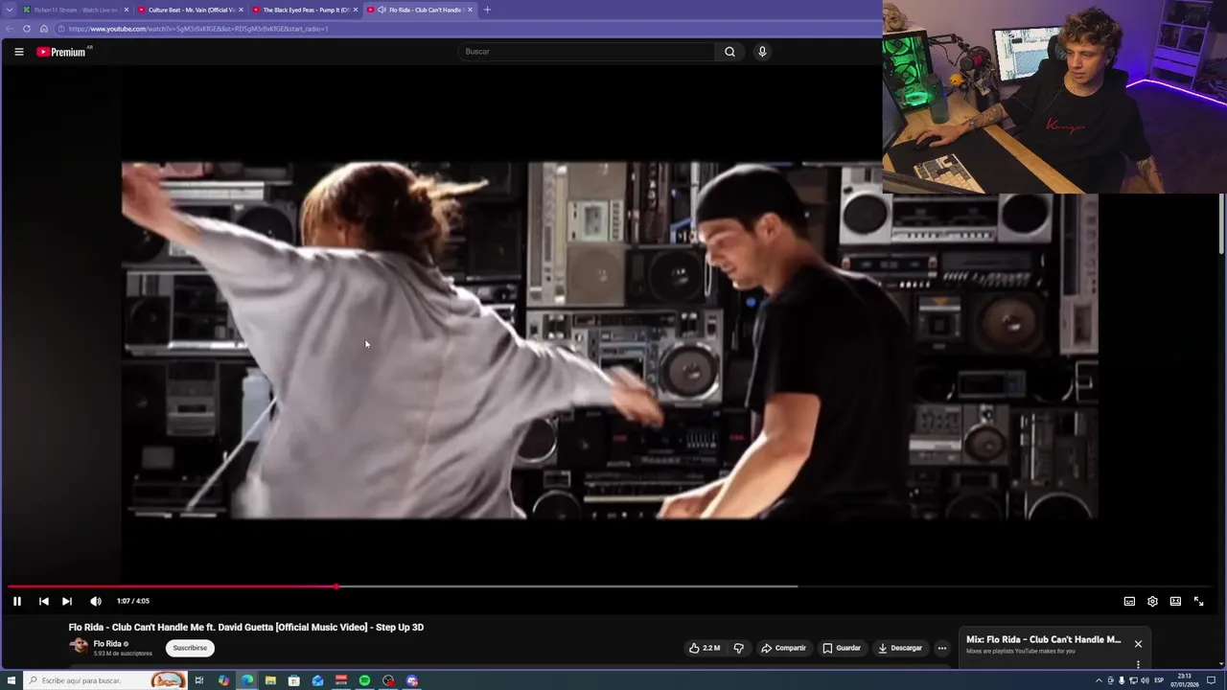Open Copilot from the taskbar
This screenshot has width=1227, height=690.
(x=223, y=680)
